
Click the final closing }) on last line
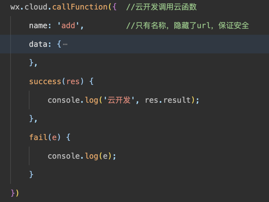click(15, 193)
